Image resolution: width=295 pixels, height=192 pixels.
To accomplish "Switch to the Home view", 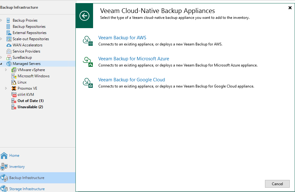I will point(14,156).
